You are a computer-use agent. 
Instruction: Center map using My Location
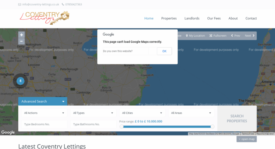(x=195, y=36)
